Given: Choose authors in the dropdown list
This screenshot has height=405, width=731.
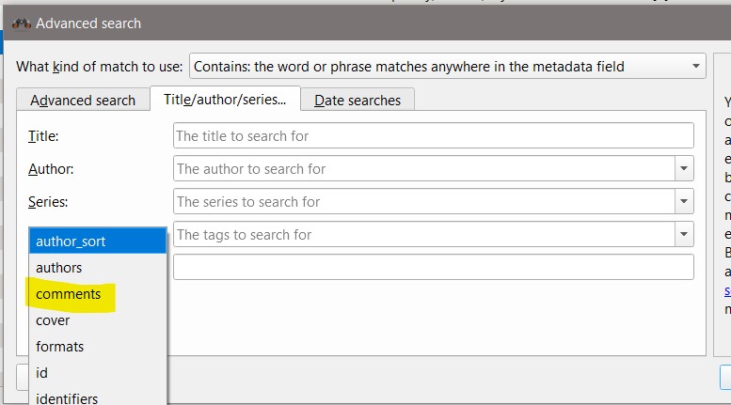Looking at the screenshot, I should [x=59, y=268].
